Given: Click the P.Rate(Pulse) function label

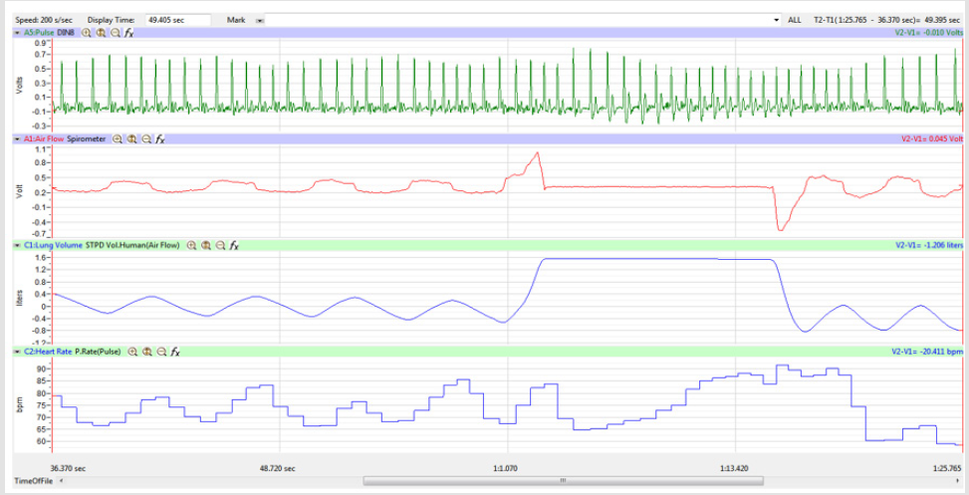Looking at the screenshot, I should [x=100, y=352].
